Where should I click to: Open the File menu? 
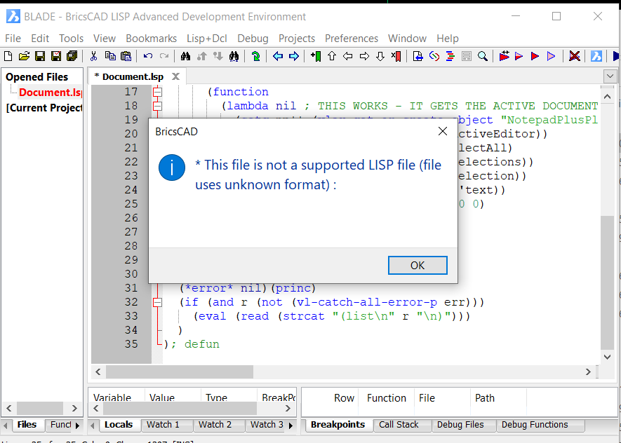(13, 39)
